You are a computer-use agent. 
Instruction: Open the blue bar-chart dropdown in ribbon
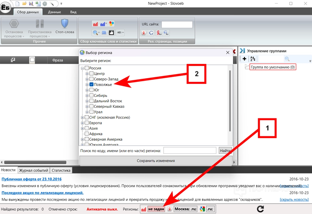click(x=103, y=24)
